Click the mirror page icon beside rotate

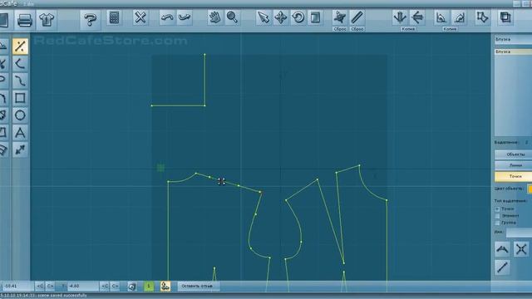pyautogui.click(x=316, y=17)
